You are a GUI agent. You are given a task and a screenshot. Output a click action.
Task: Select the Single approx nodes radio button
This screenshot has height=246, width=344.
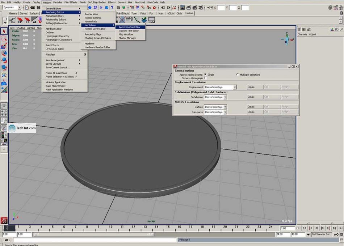tap(205, 75)
